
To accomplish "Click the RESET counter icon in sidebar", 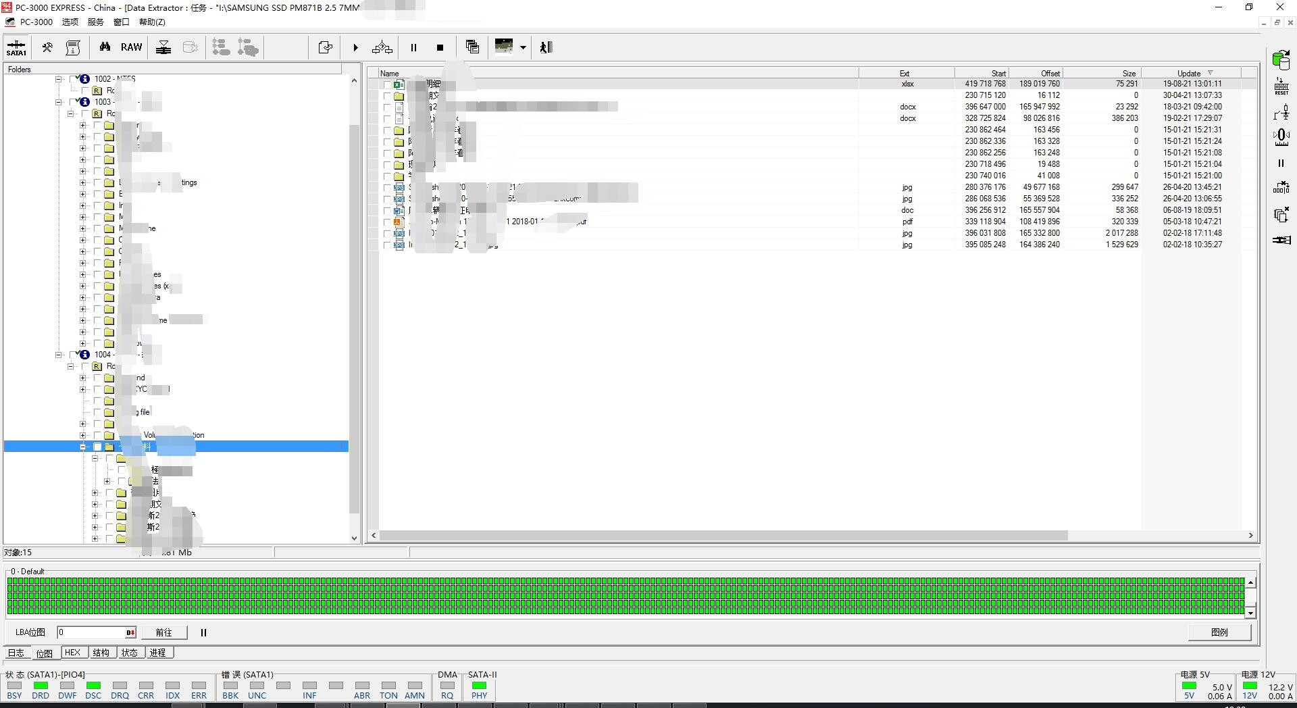I will (1281, 86).
